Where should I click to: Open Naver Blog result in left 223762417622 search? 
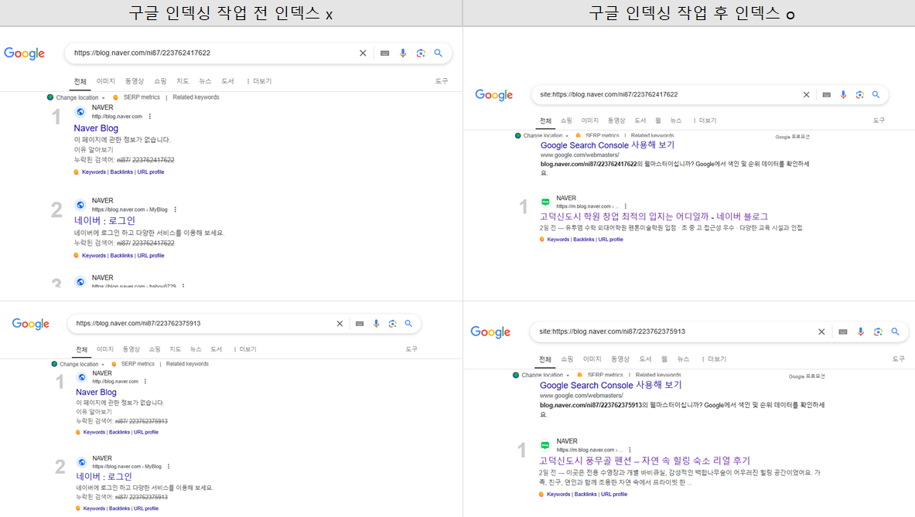point(96,128)
